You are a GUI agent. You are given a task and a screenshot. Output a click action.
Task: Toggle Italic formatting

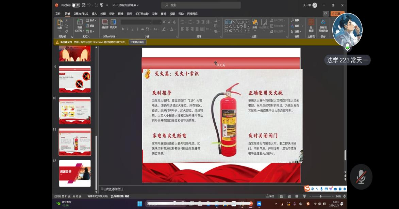(128, 29)
